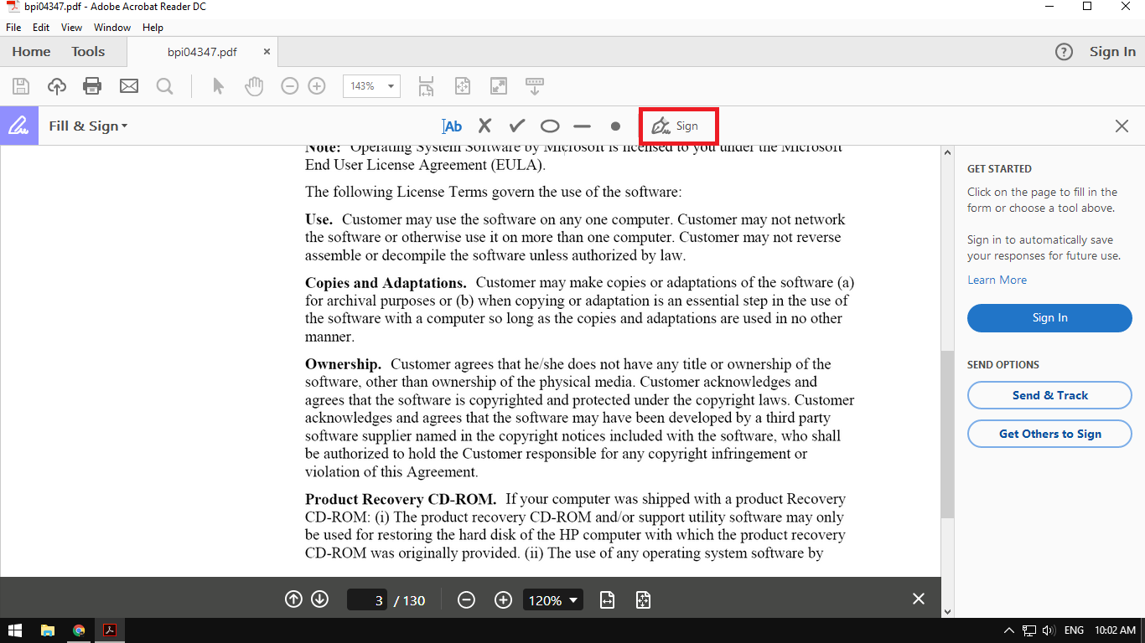Select the Add circle tool
The image size is (1145, 643).
550,126
